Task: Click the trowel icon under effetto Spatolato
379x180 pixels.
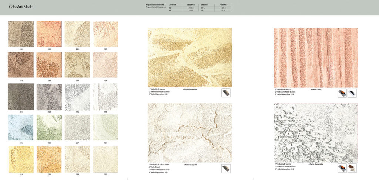Action: tap(226, 93)
